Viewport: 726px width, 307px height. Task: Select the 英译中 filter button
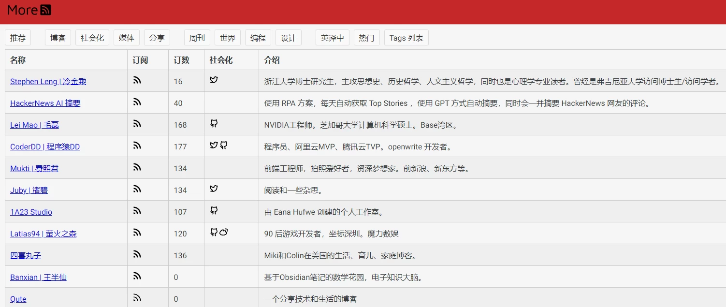(x=332, y=38)
